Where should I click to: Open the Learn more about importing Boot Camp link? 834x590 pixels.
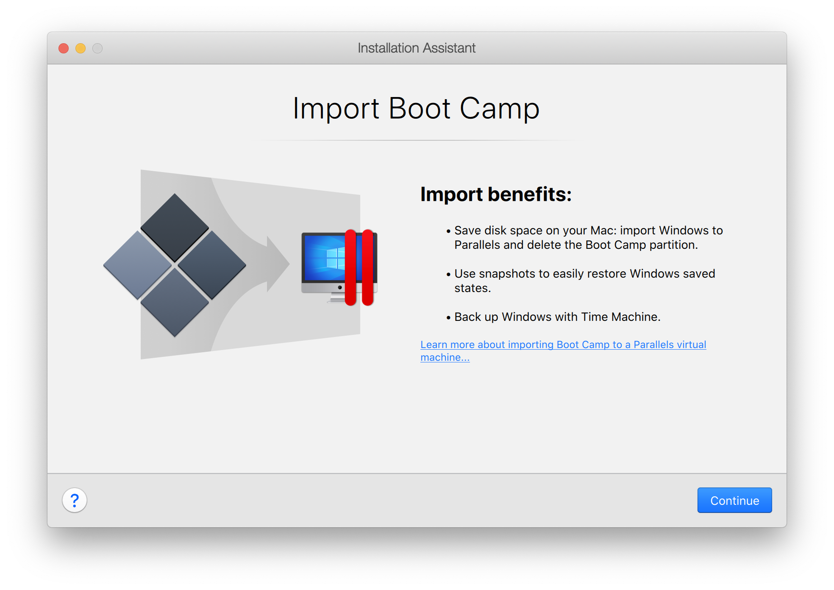pyautogui.click(x=563, y=351)
